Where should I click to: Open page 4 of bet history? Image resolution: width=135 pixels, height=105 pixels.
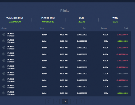point(73,101)
